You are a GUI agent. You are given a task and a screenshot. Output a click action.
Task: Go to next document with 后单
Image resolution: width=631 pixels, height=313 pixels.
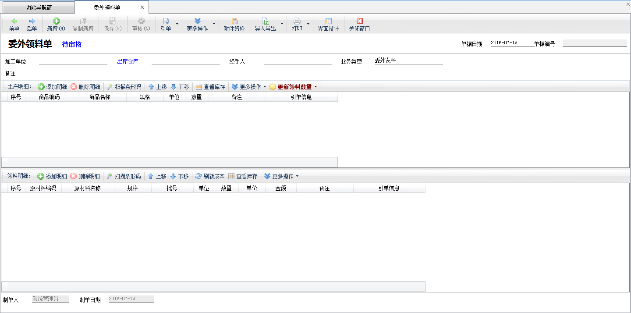pos(32,25)
